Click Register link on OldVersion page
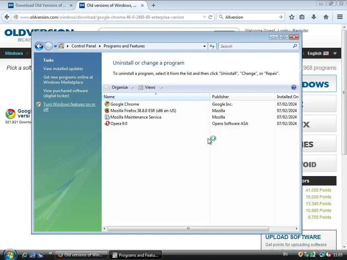 pyautogui.click(x=300, y=31)
